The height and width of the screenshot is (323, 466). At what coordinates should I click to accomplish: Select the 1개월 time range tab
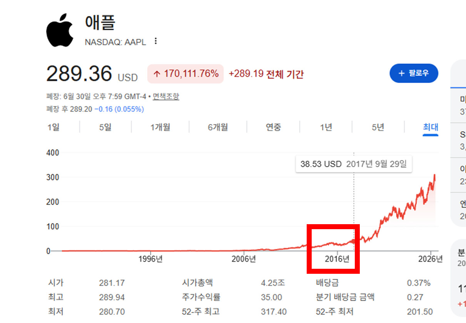[160, 127]
